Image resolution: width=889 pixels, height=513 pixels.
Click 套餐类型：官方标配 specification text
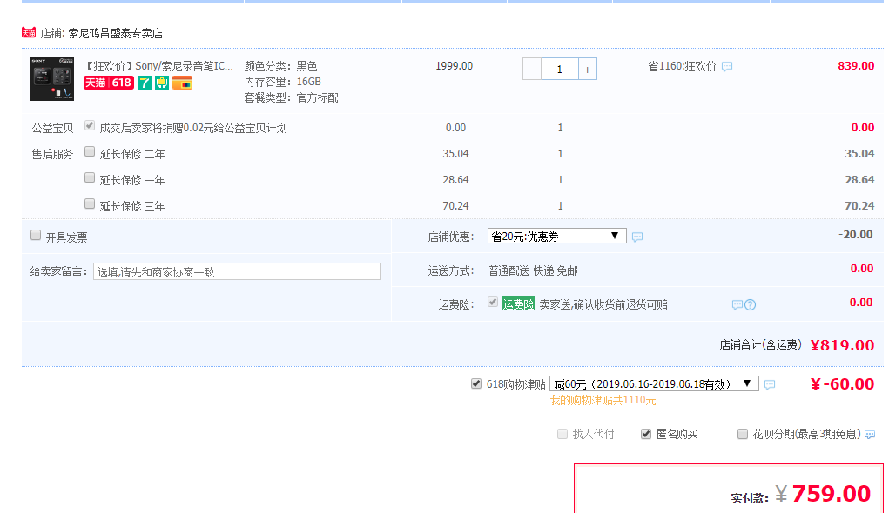pyautogui.click(x=292, y=98)
